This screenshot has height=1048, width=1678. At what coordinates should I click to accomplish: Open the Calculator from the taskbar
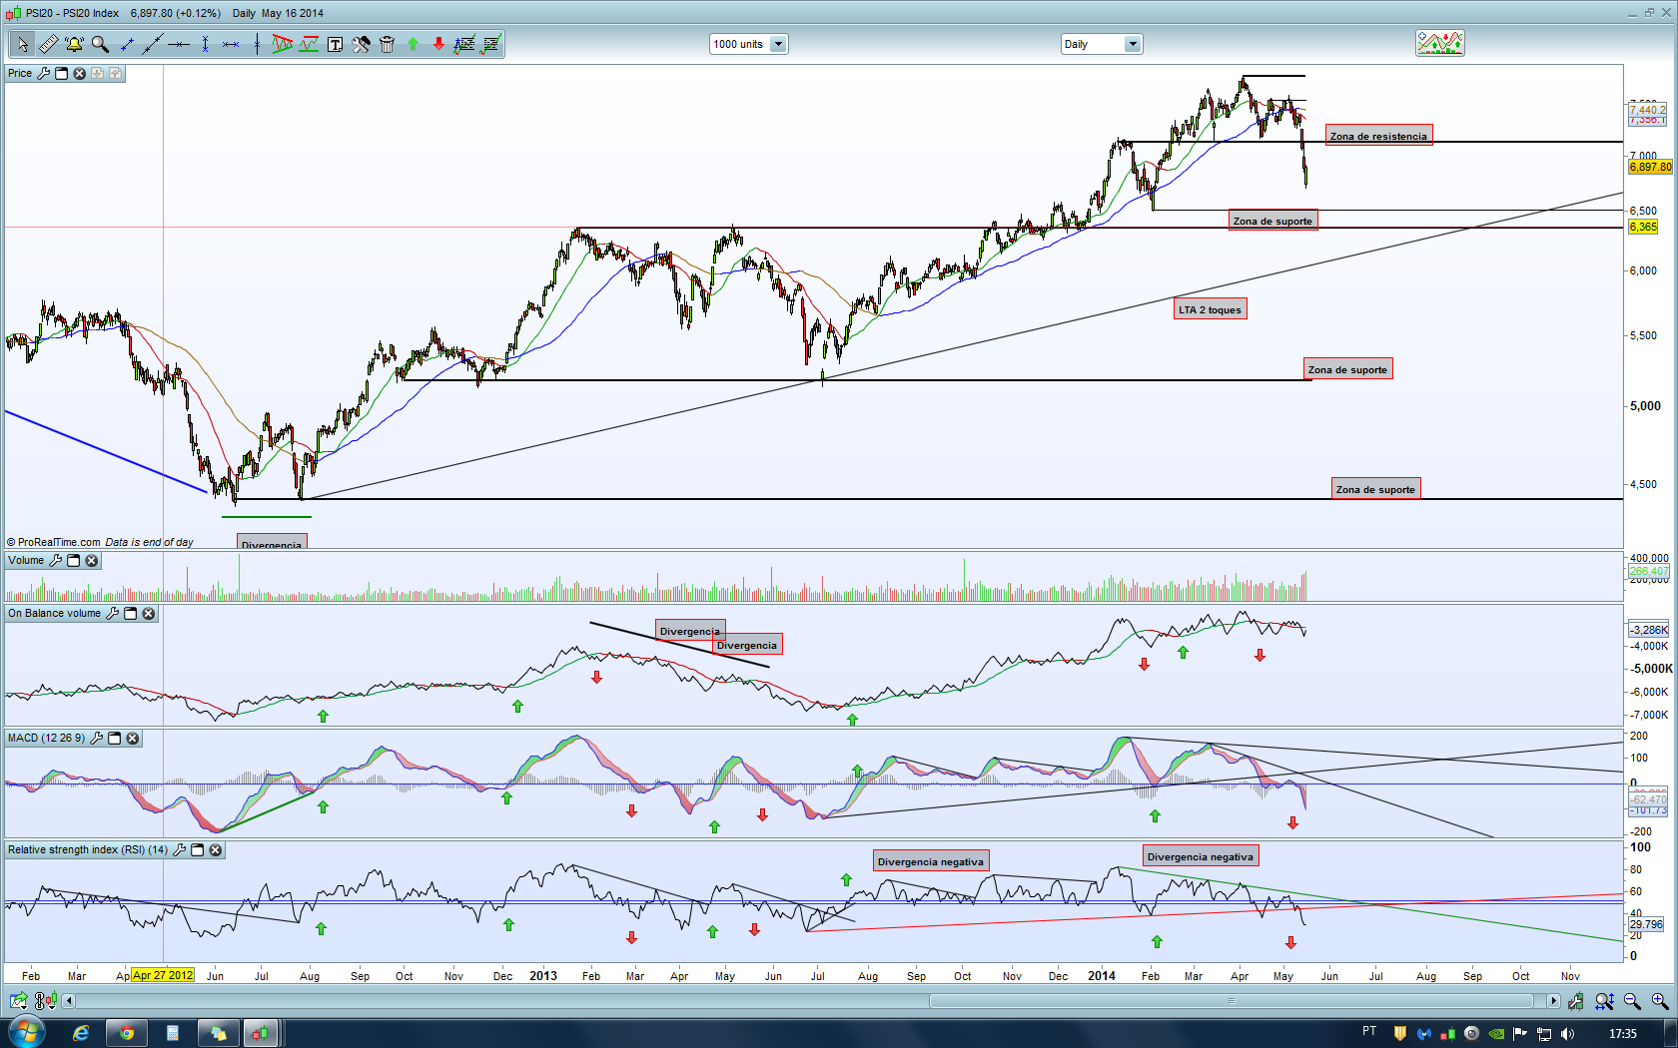(173, 1033)
